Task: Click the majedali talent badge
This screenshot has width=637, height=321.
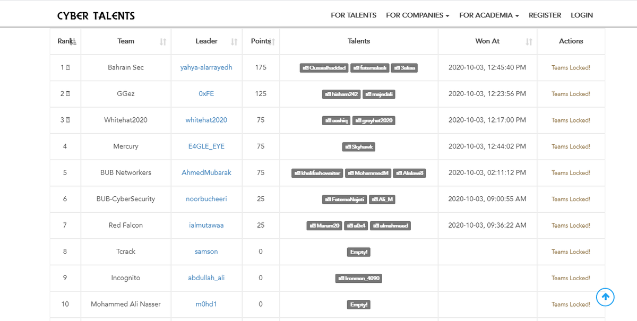Action: [379, 94]
